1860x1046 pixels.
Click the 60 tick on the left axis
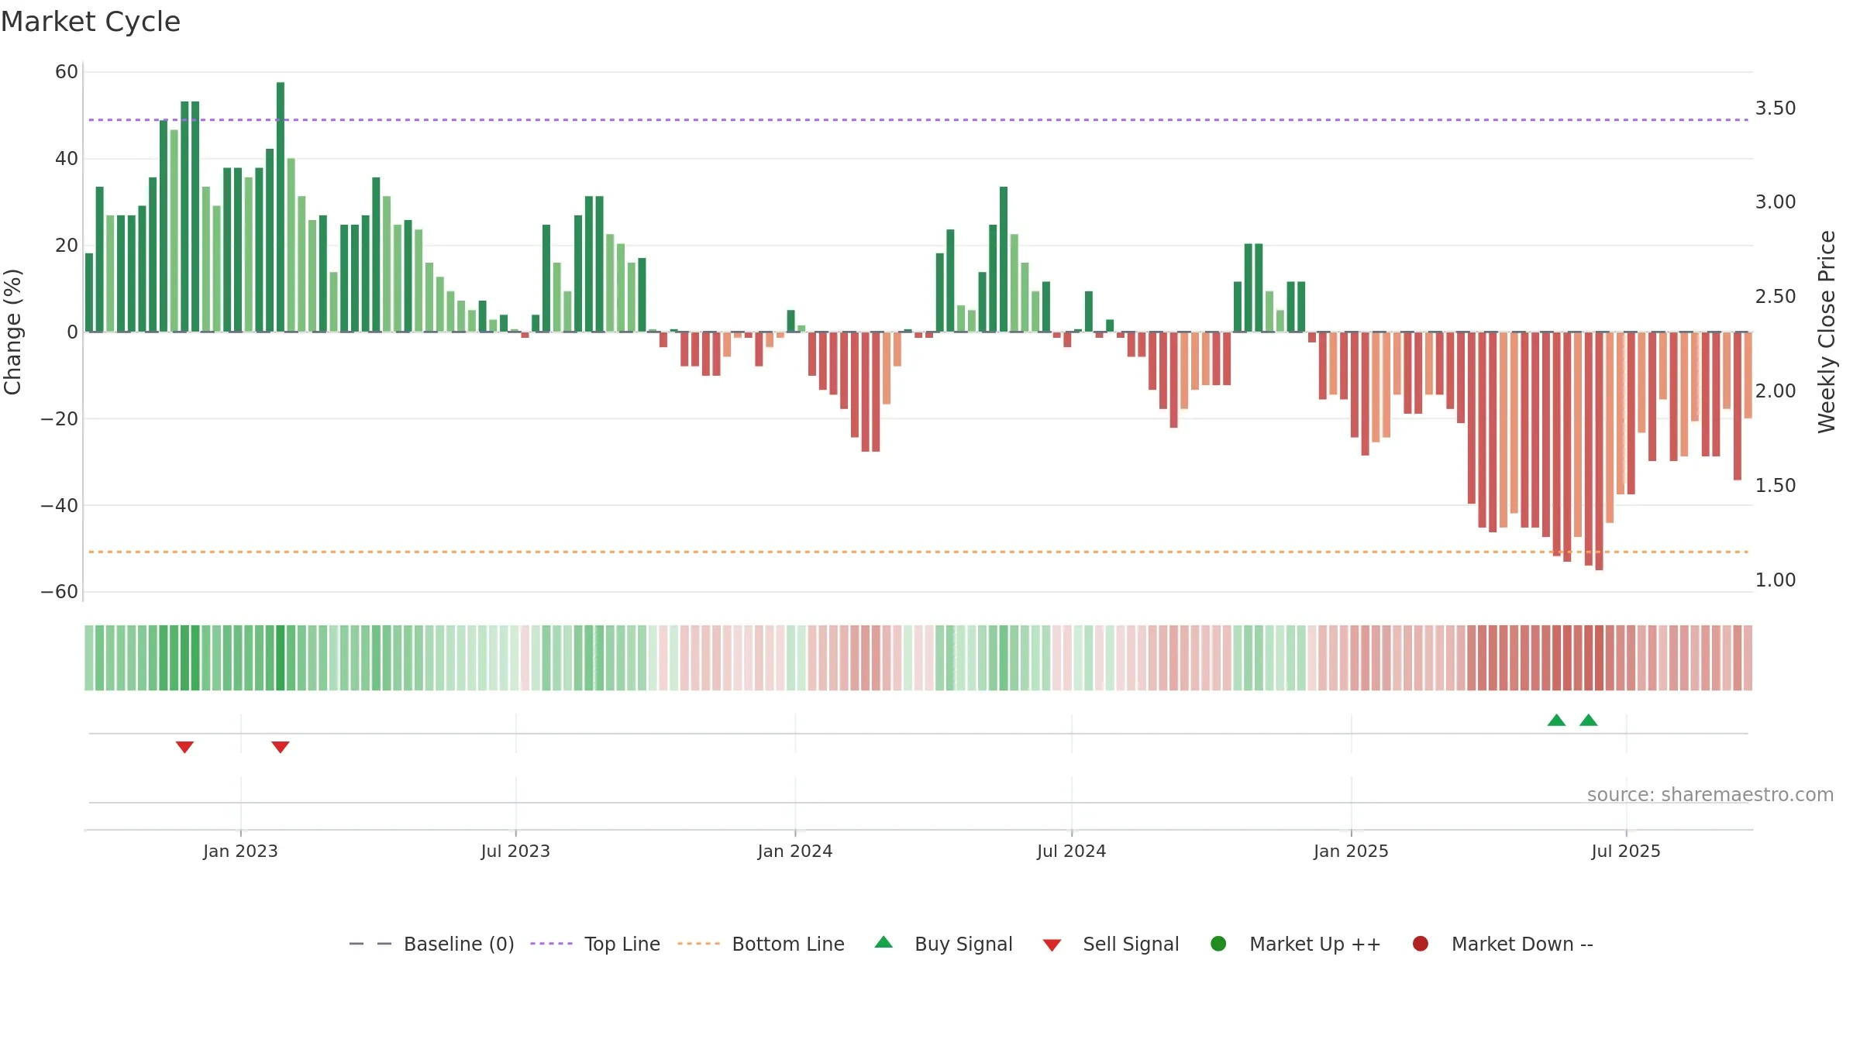67,72
